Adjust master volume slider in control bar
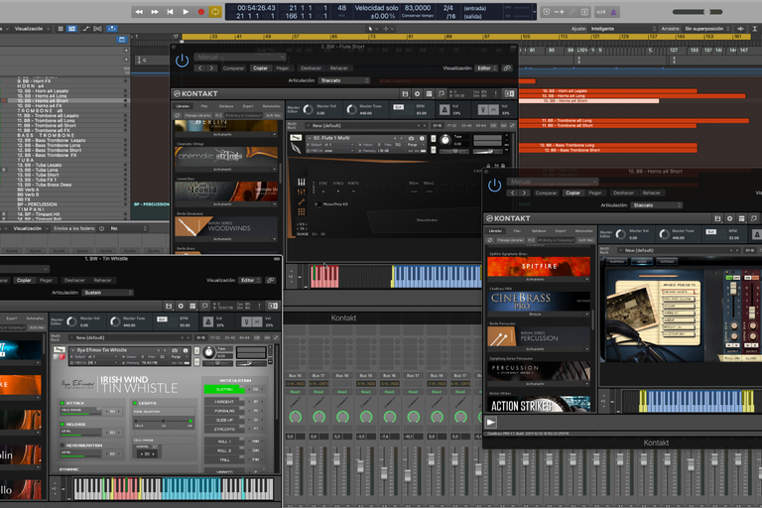The width and height of the screenshot is (762, 508). (x=698, y=12)
